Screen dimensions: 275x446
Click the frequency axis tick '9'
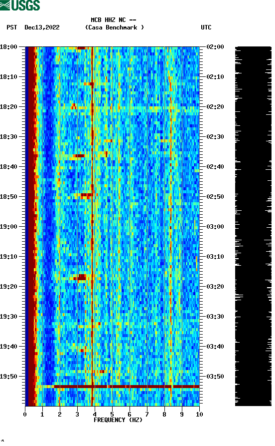182,415
